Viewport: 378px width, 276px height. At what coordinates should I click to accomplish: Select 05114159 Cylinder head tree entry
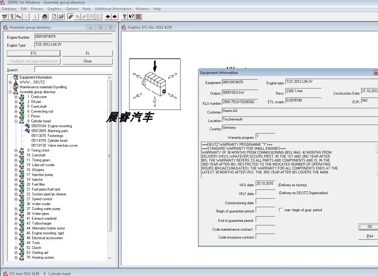pos(49,141)
